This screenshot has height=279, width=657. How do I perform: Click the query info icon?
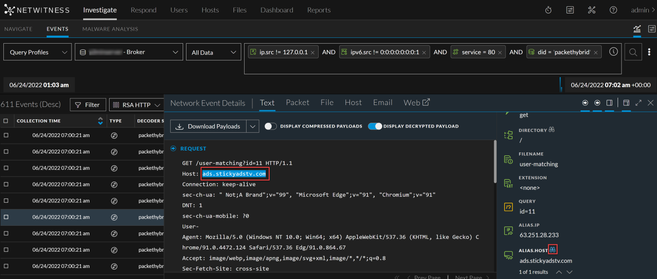[x=613, y=52]
